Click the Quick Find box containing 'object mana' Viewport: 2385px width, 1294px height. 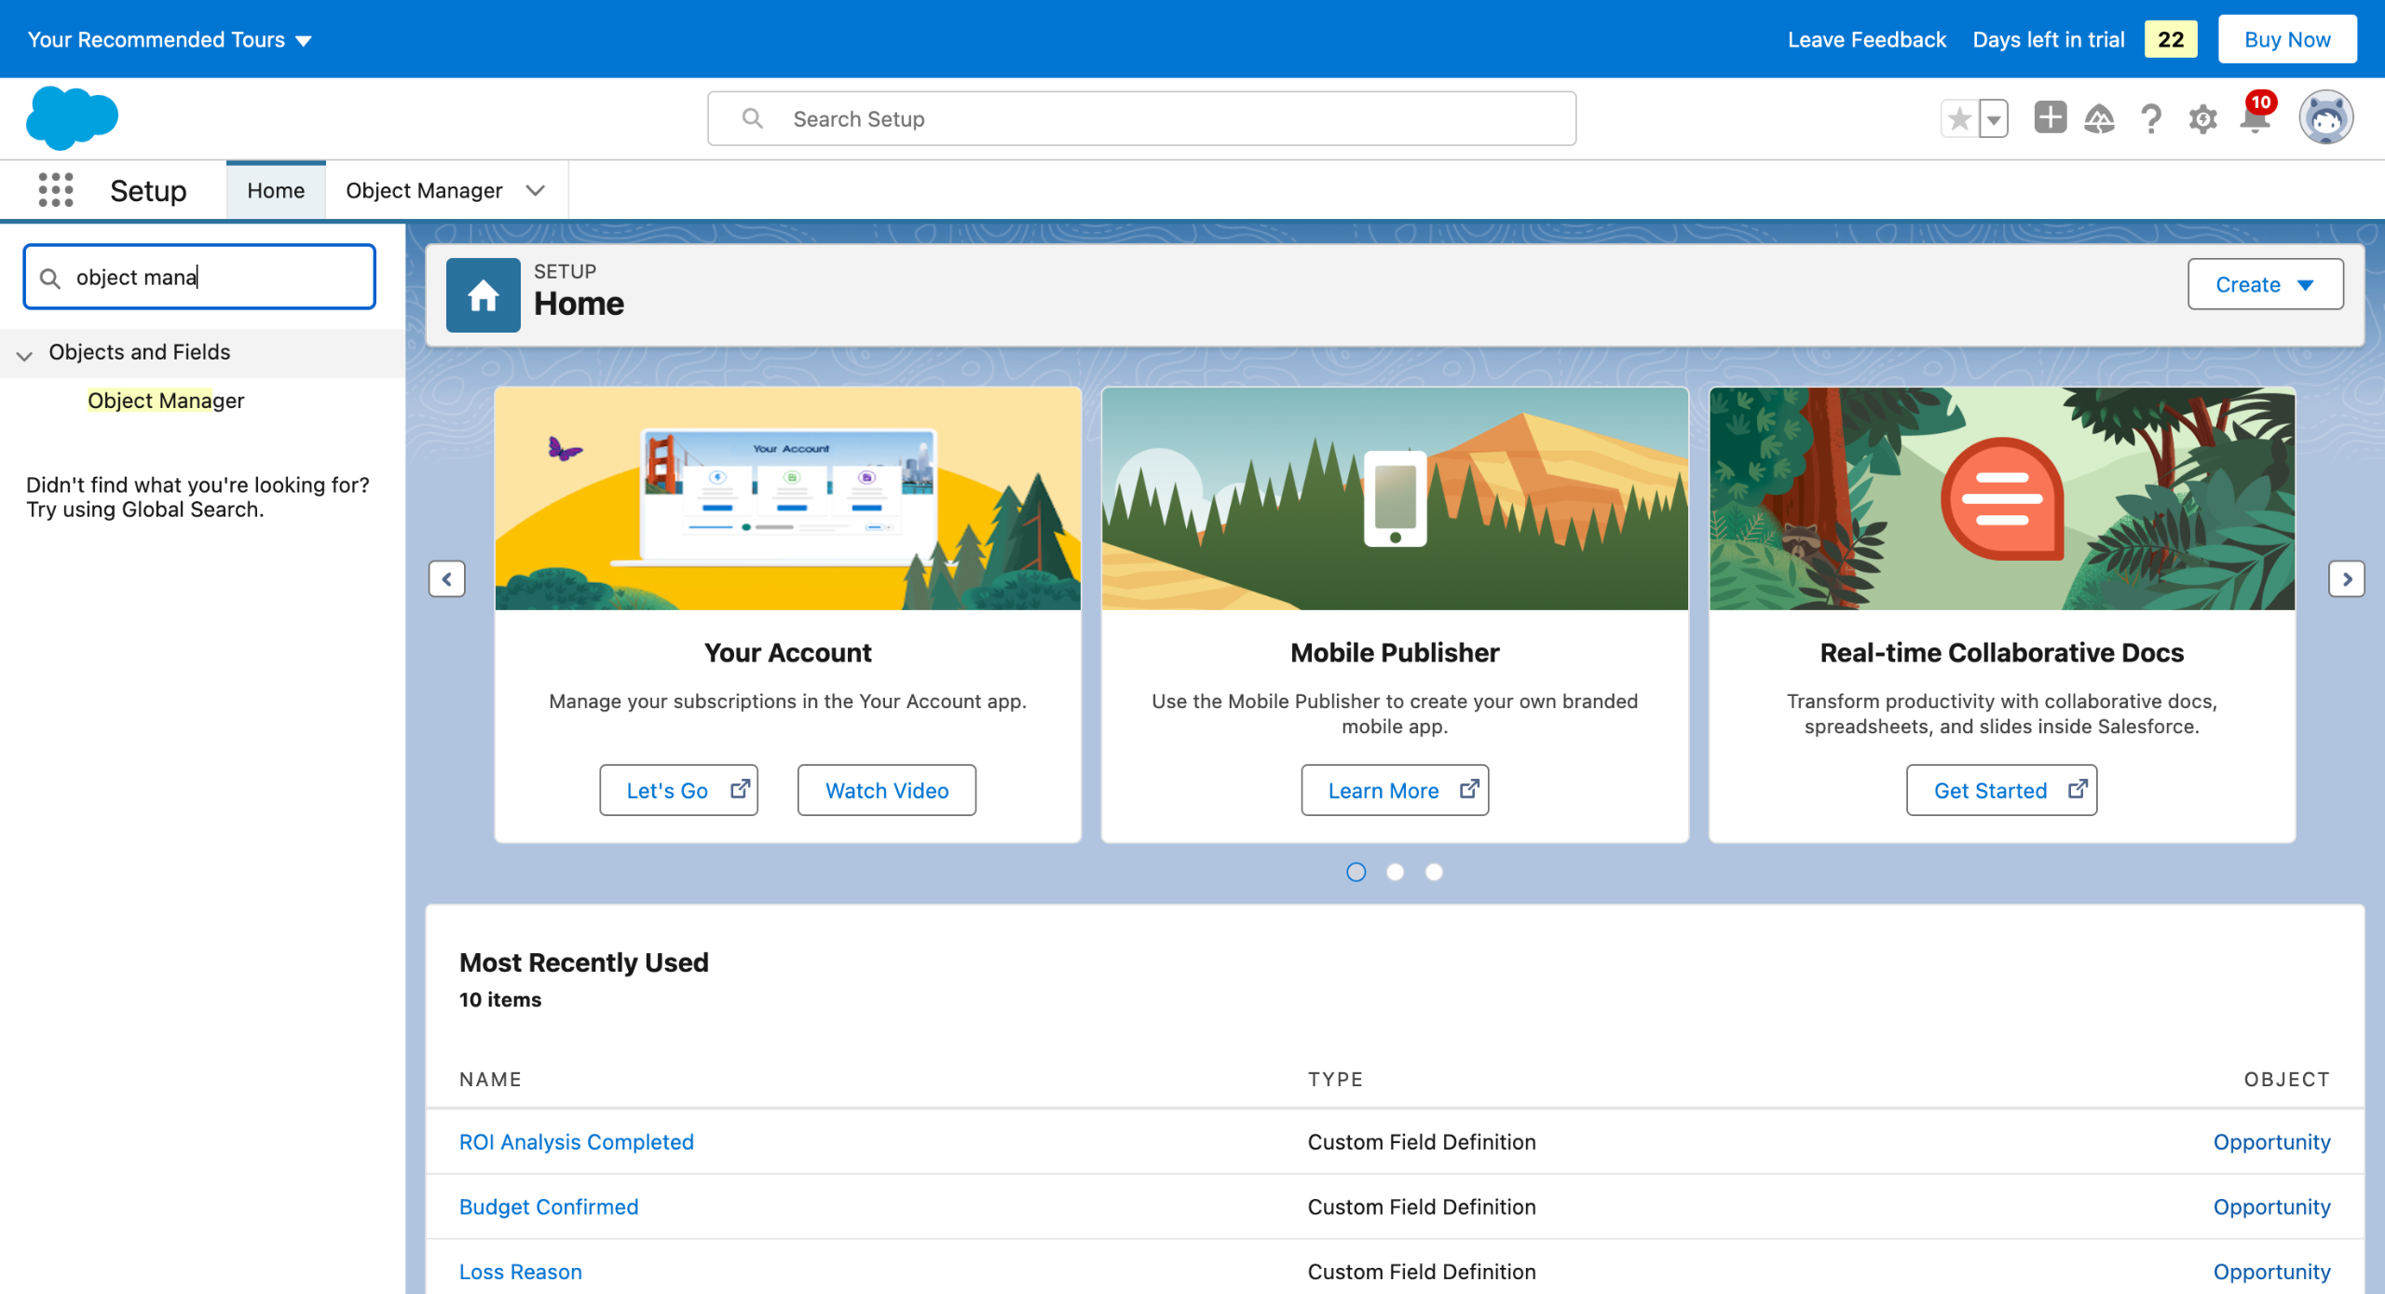click(199, 277)
